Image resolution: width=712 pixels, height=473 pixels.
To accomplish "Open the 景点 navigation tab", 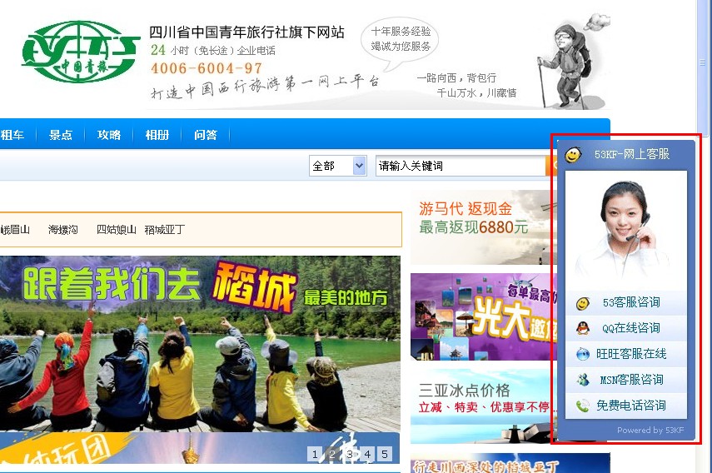I will coord(61,135).
